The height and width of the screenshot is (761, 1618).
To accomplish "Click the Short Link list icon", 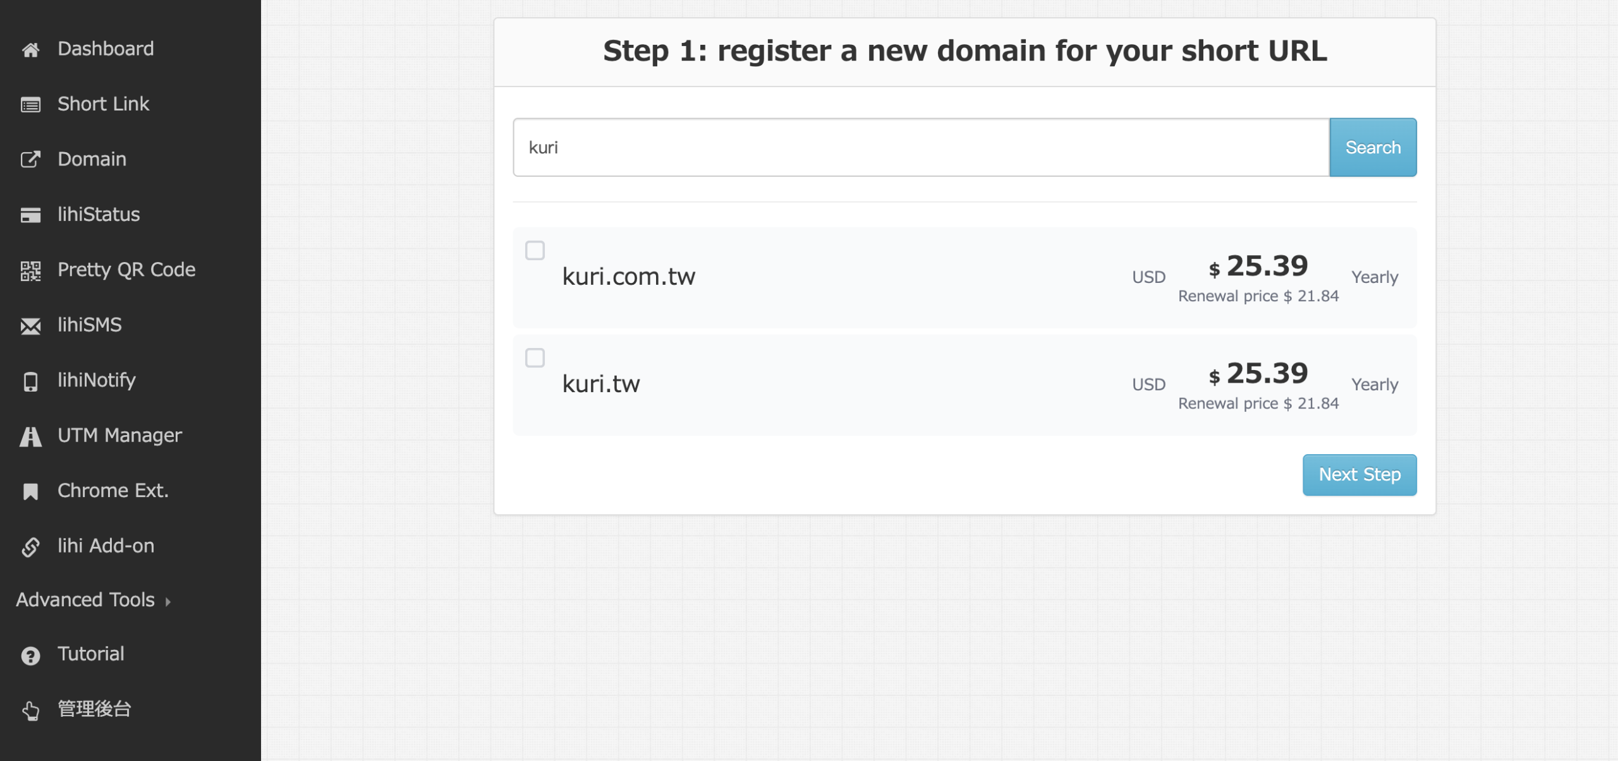I will click(30, 105).
